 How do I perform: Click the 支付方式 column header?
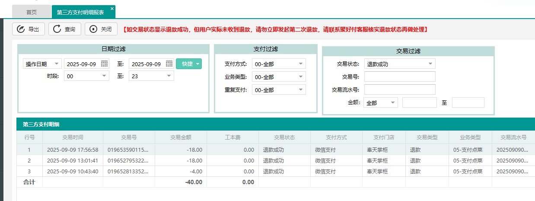tap(336, 137)
